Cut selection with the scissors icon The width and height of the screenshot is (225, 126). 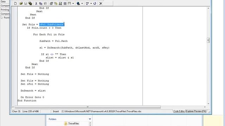(x=36, y=3)
